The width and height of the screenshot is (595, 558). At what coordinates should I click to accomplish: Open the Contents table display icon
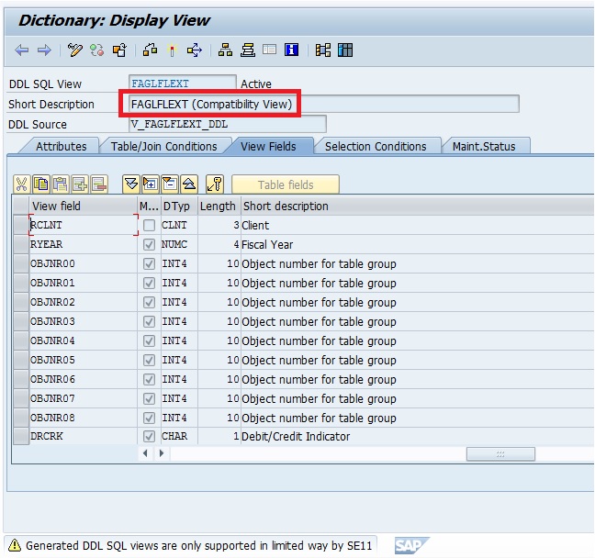click(345, 50)
